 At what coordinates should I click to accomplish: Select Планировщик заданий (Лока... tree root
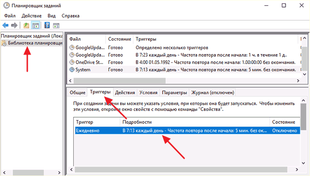click(x=32, y=36)
